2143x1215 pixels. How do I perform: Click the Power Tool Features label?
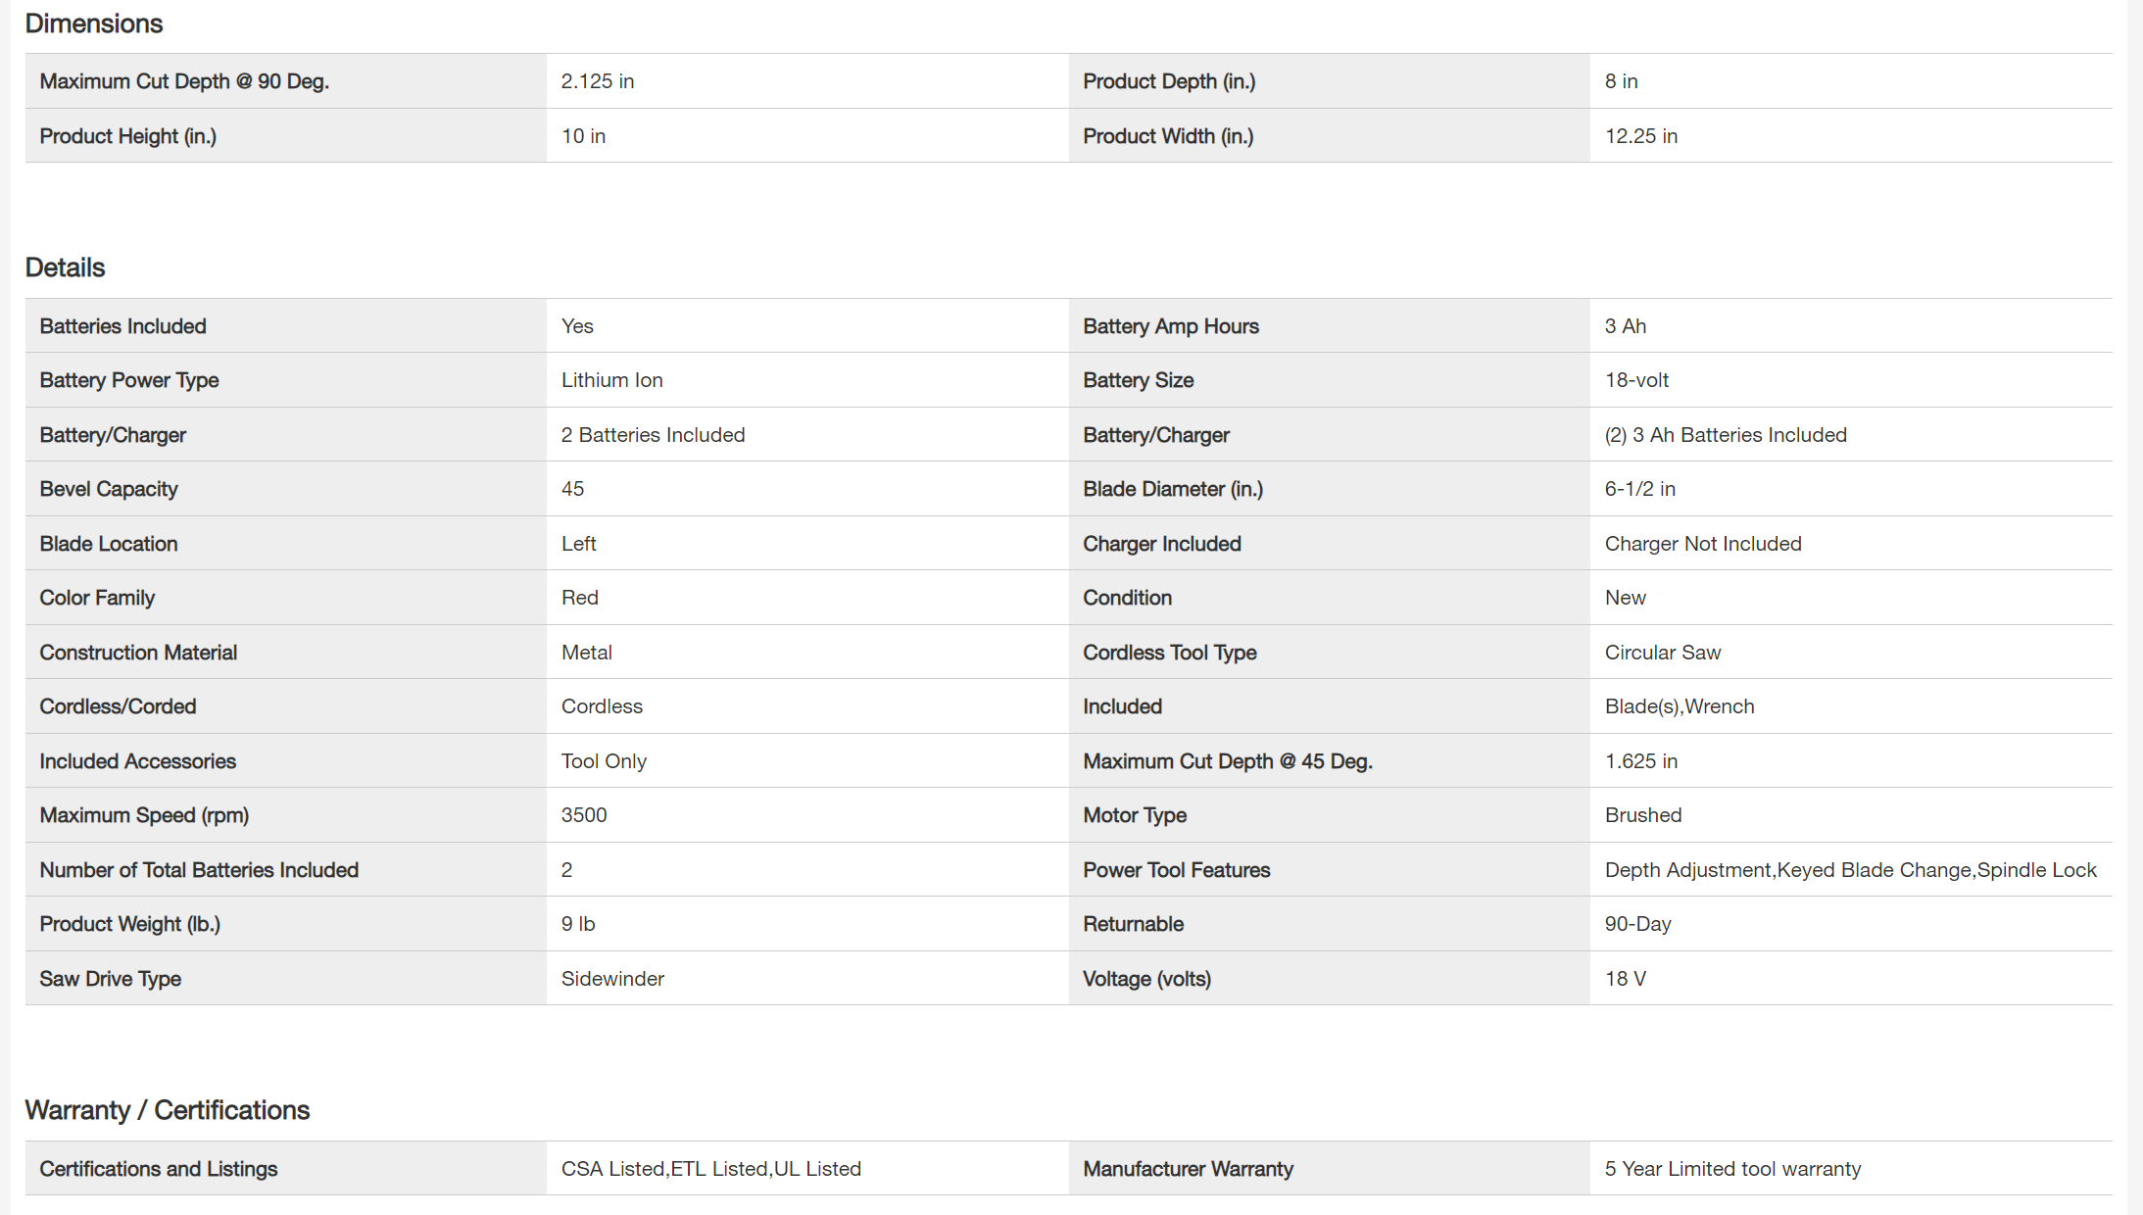pos(1176,870)
